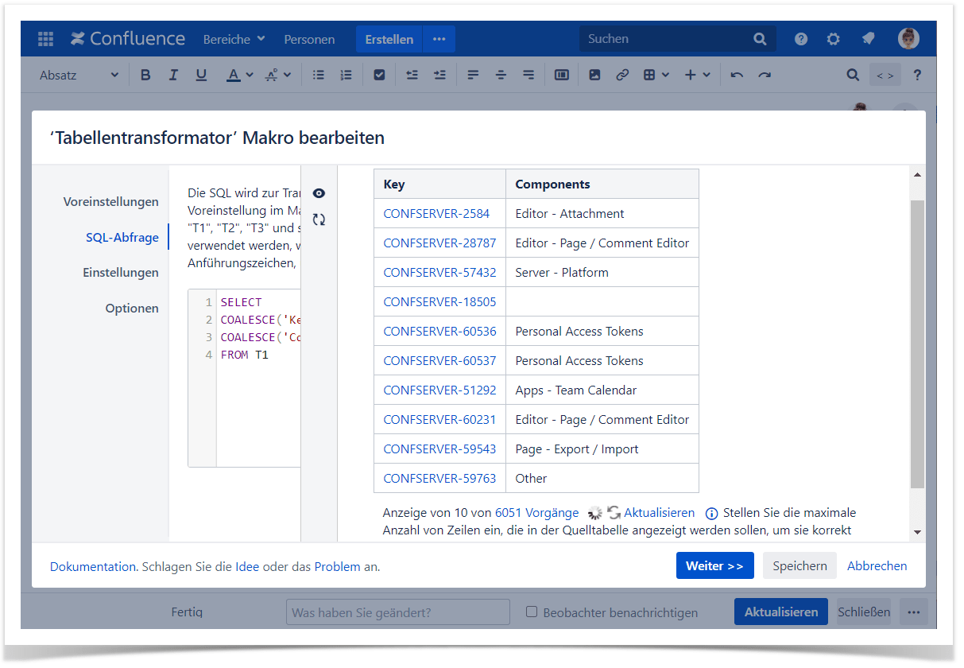
Task: Apply italic formatting
Action: coord(173,74)
